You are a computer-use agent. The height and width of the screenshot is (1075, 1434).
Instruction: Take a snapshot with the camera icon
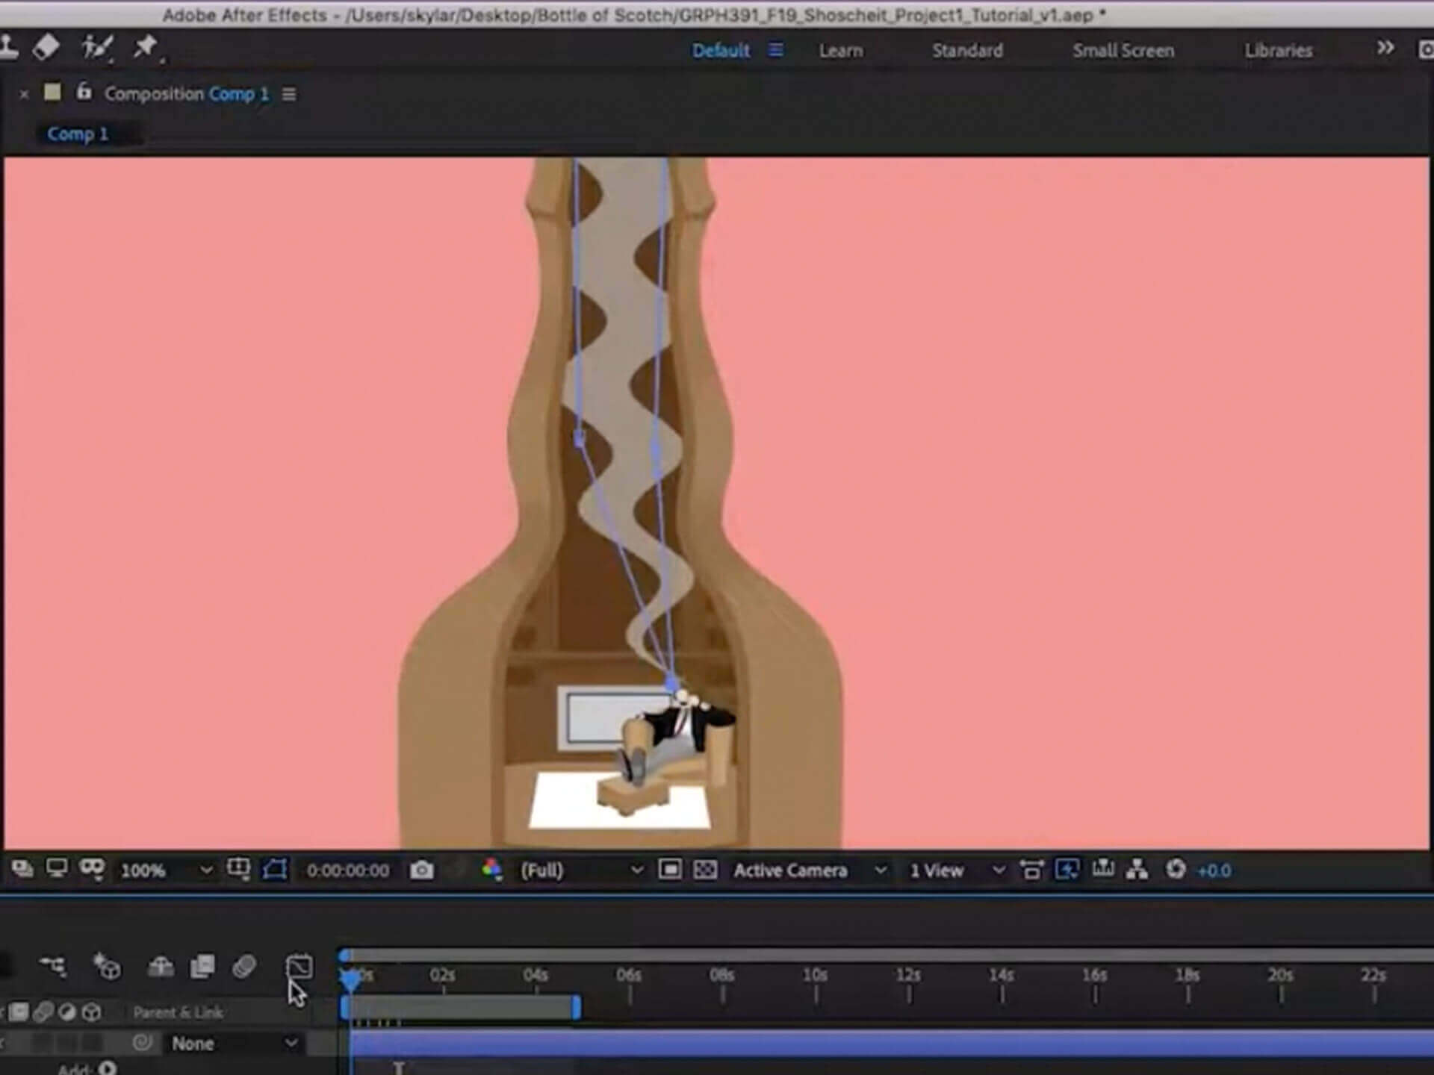[423, 870]
